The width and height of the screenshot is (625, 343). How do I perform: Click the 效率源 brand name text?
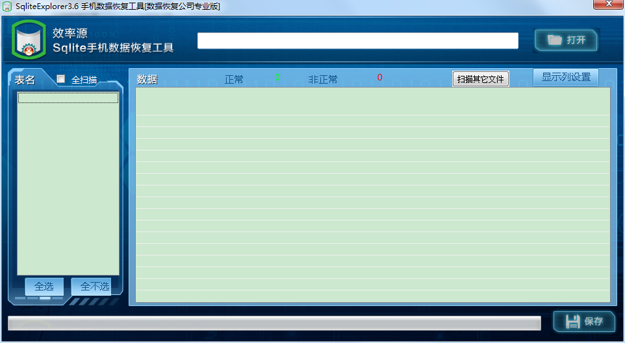(70, 33)
